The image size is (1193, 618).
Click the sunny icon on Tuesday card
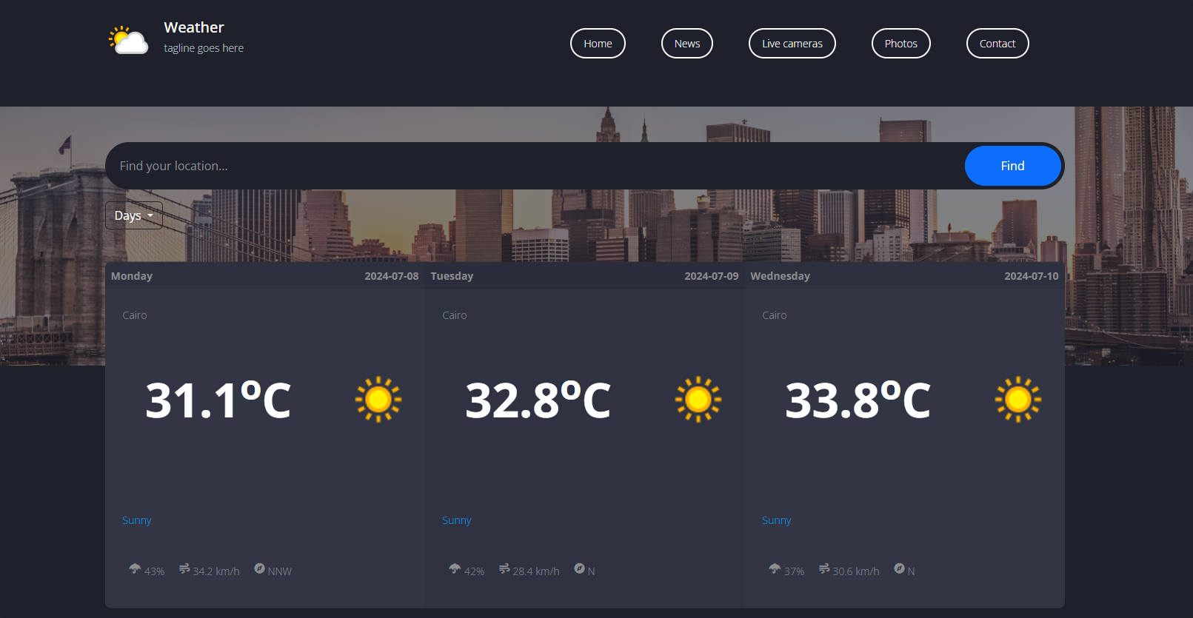[698, 400]
